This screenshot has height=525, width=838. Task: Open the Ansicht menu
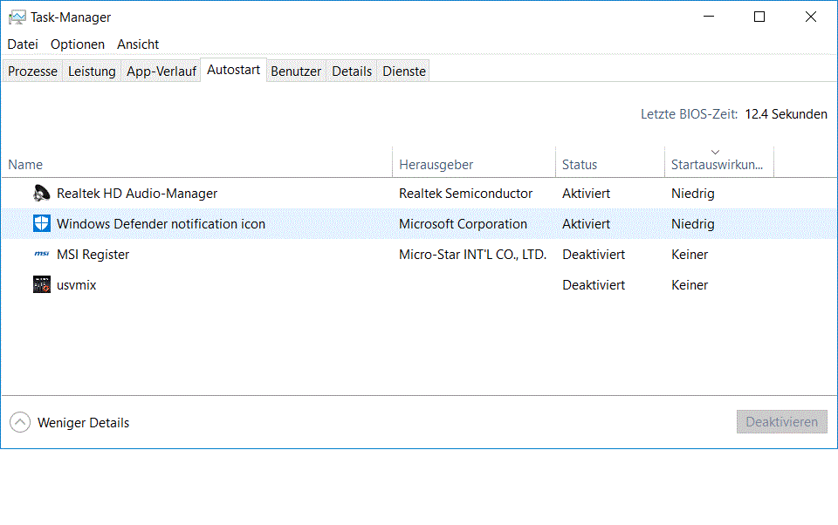click(x=138, y=44)
